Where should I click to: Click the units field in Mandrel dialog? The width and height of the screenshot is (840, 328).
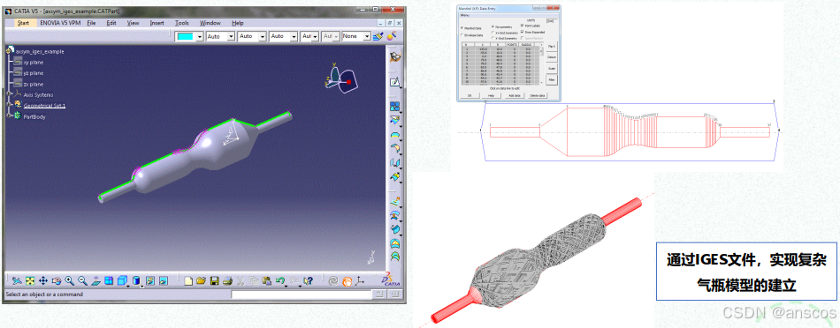click(x=553, y=21)
